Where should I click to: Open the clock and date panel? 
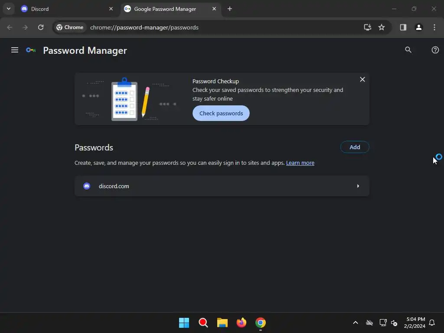click(x=415, y=323)
